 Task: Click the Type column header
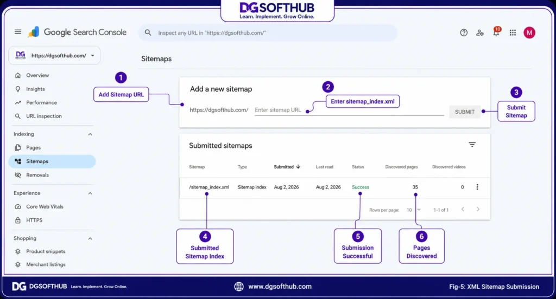point(242,167)
